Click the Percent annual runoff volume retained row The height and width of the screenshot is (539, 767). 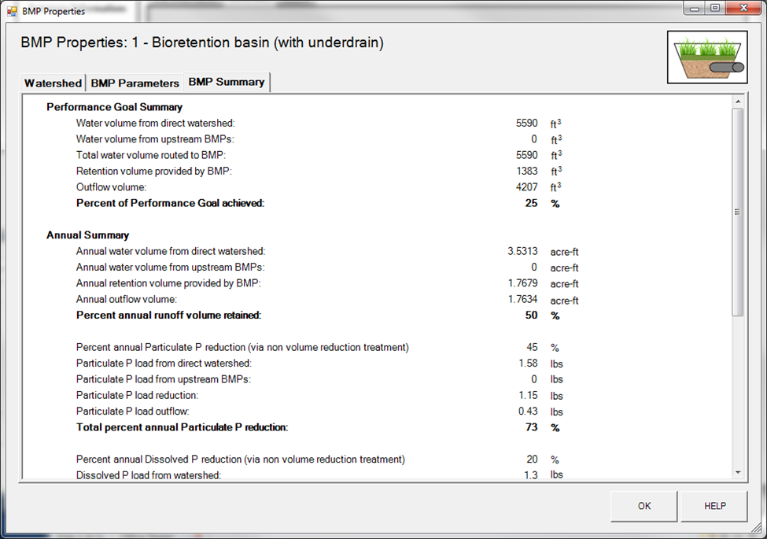click(x=318, y=316)
